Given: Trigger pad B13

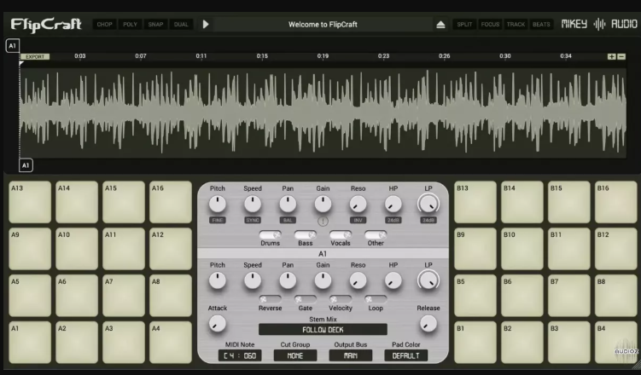Looking at the screenshot, I should pos(475,202).
